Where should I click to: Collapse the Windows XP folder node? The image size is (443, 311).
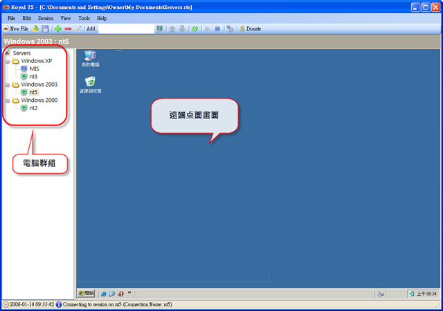7,61
